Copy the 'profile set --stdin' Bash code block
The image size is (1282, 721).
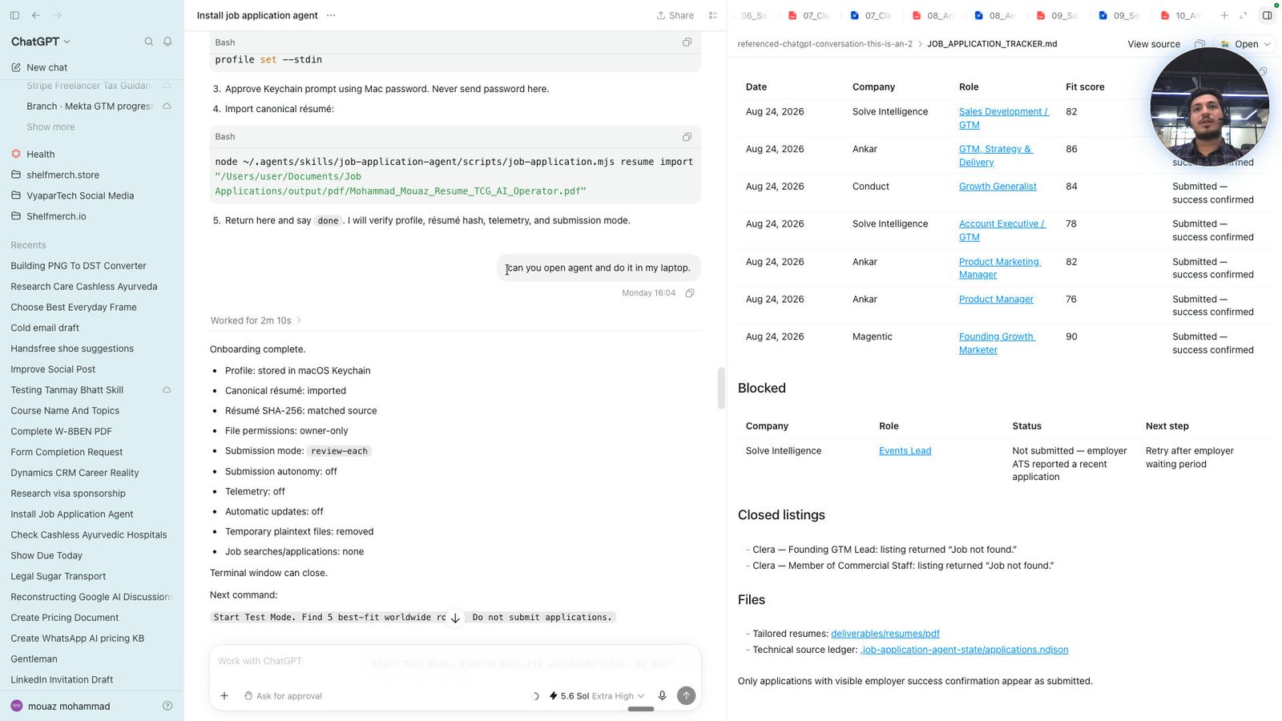(687, 42)
